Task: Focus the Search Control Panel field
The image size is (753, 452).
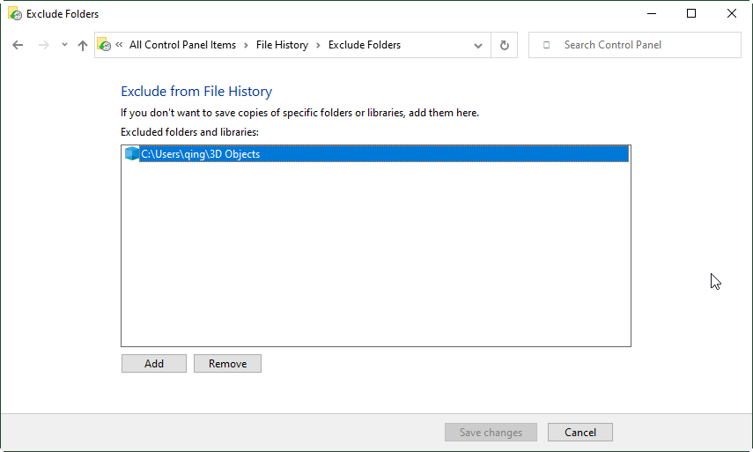Action: tap(643, 45)
